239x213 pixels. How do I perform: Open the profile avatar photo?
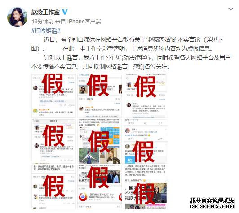(17, 17)
